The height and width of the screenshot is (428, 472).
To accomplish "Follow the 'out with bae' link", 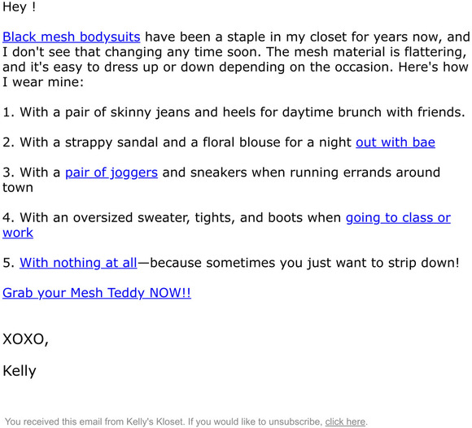I will click(x=396, y=142).
